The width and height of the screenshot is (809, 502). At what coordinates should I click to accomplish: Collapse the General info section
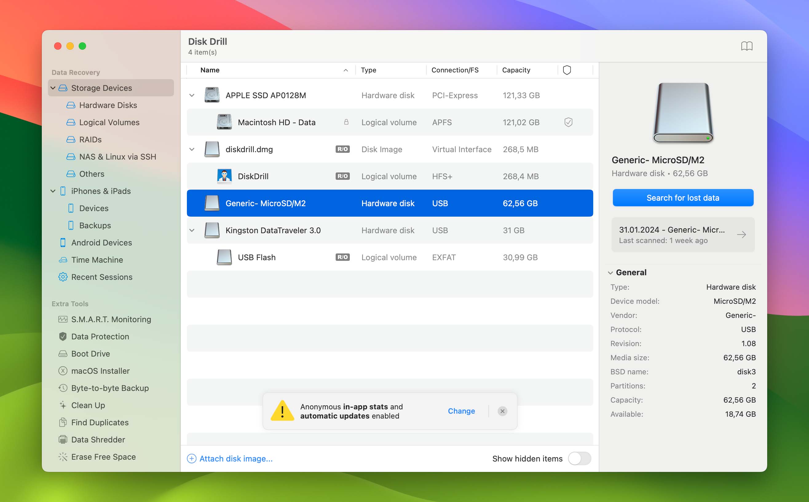click(610, 272)
